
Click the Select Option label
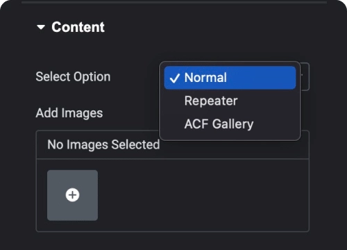tap(73, 76)
